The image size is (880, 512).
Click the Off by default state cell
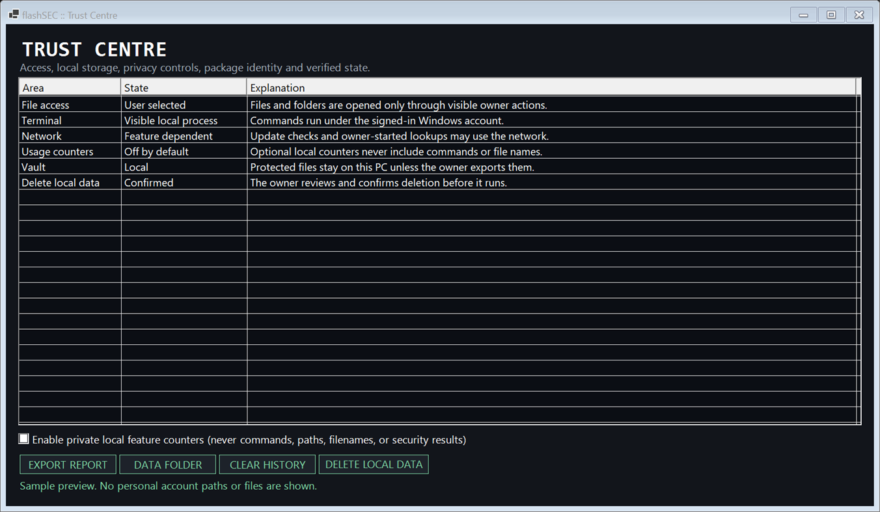click(184, 152)
